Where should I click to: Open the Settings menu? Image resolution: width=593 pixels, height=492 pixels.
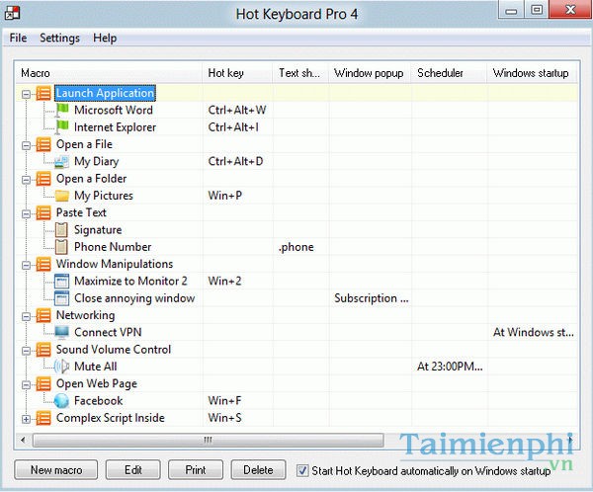(x=59, y=38)
